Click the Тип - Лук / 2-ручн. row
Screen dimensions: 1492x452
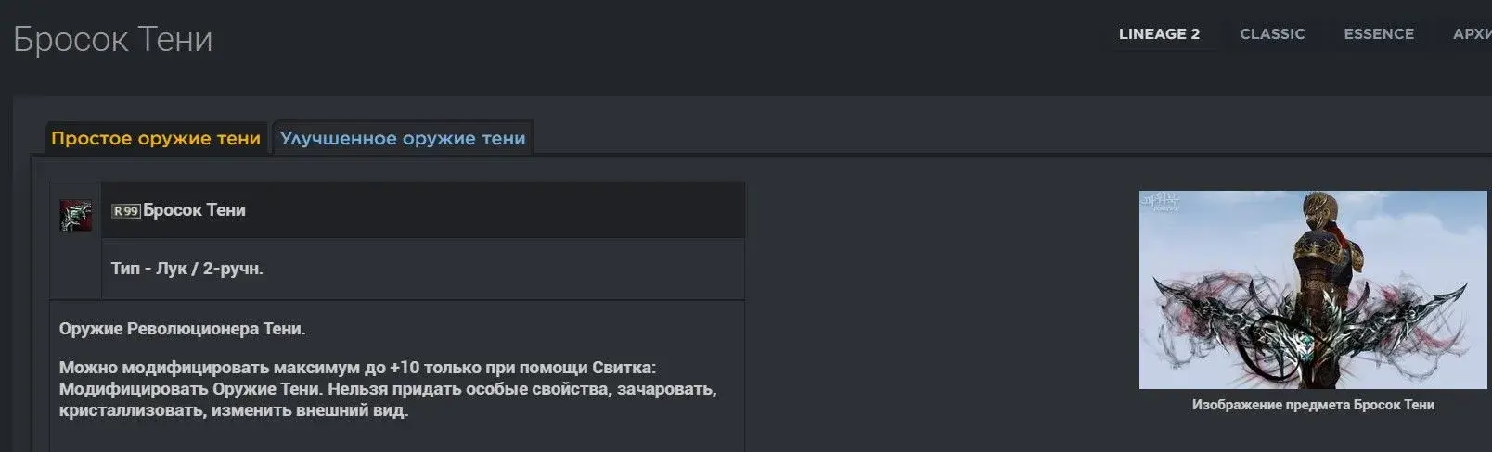point(423,269)
